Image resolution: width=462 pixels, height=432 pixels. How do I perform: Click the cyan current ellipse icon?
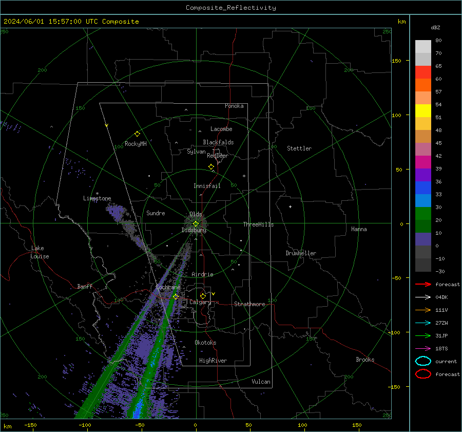click(423, 361)
